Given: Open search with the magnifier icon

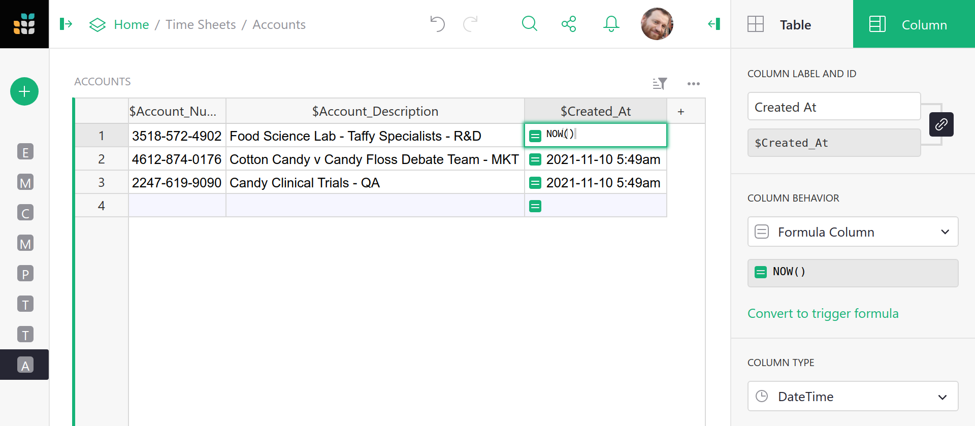Looking at the screenshot, I should pyautogui.click(x=530, y=24).
